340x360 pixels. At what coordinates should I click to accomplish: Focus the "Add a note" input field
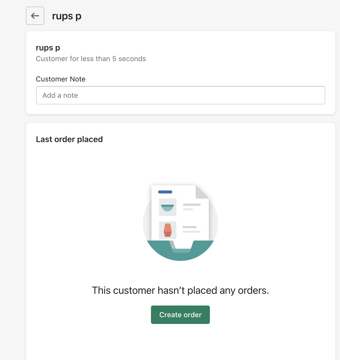tap(180, 95)
